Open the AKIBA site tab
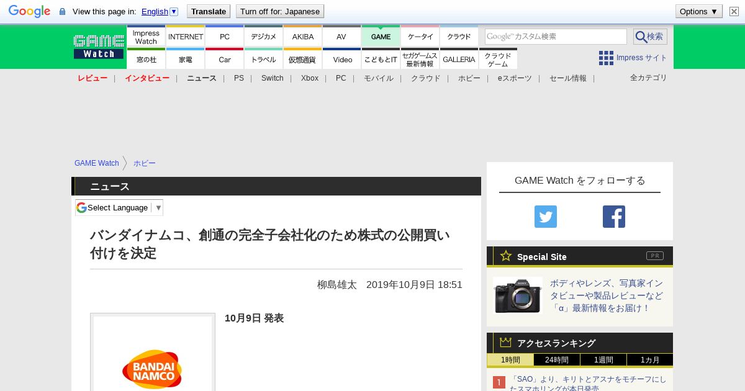The width and height of the screenshot is (745, 391). point(303,37)
